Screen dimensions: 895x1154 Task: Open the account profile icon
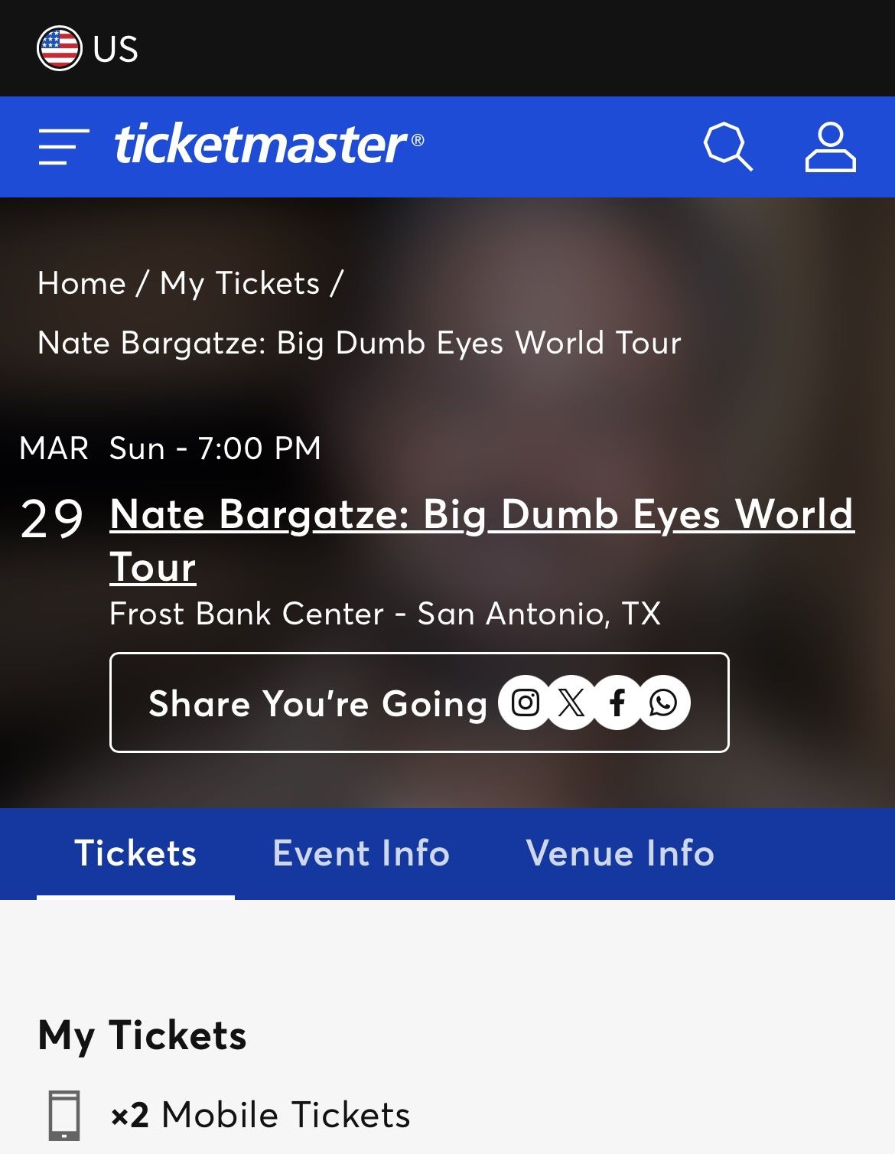830,146
